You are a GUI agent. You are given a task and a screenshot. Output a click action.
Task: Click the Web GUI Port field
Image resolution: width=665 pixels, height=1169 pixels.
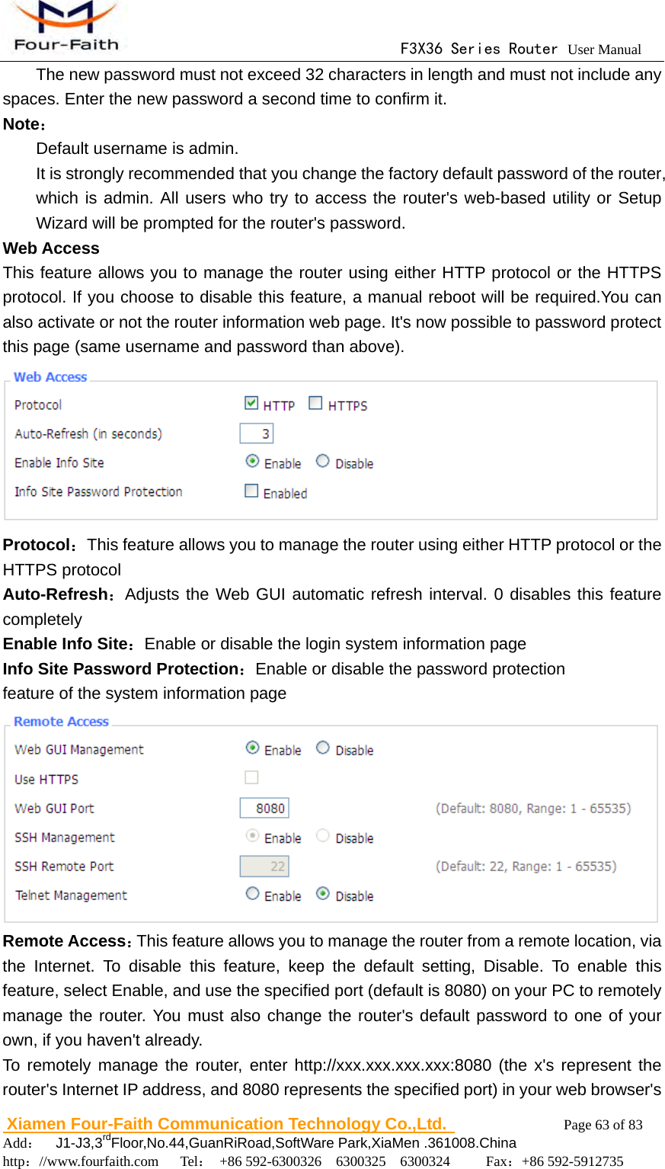click(x=264, y=808)
